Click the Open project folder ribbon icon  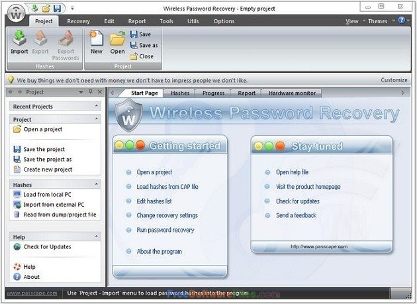(x=117, y=42)
